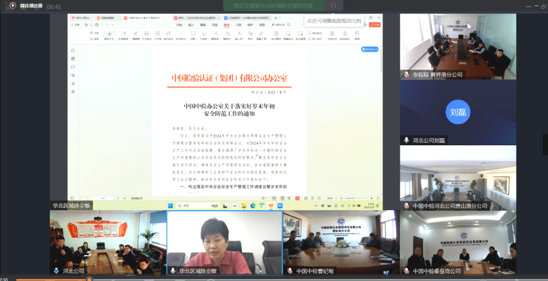The height and width of the screenshot is (281, 548).
Task: Toggle muted microphone on 中国中检秦皇岛公司 tile
Action: [x=406, y=270]
